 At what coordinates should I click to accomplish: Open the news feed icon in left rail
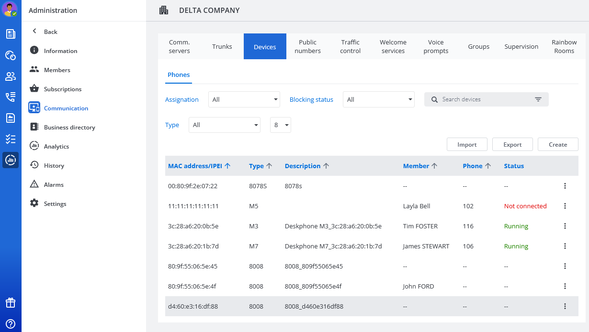[11, 34]
